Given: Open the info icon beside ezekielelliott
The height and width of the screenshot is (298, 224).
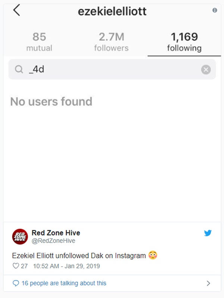Looking at the screenshot, I should pos(215,10).
